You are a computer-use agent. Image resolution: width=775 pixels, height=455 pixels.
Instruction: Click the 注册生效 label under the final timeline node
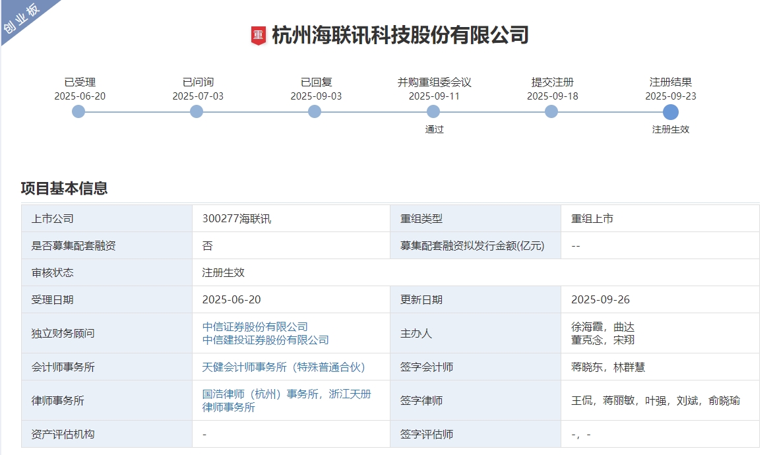tap(671, 129)
